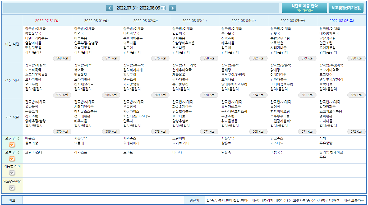This screenshot has width=368, height=205.
Task: Click the 표고탕수 lunch item
Action: pos(326,75)
